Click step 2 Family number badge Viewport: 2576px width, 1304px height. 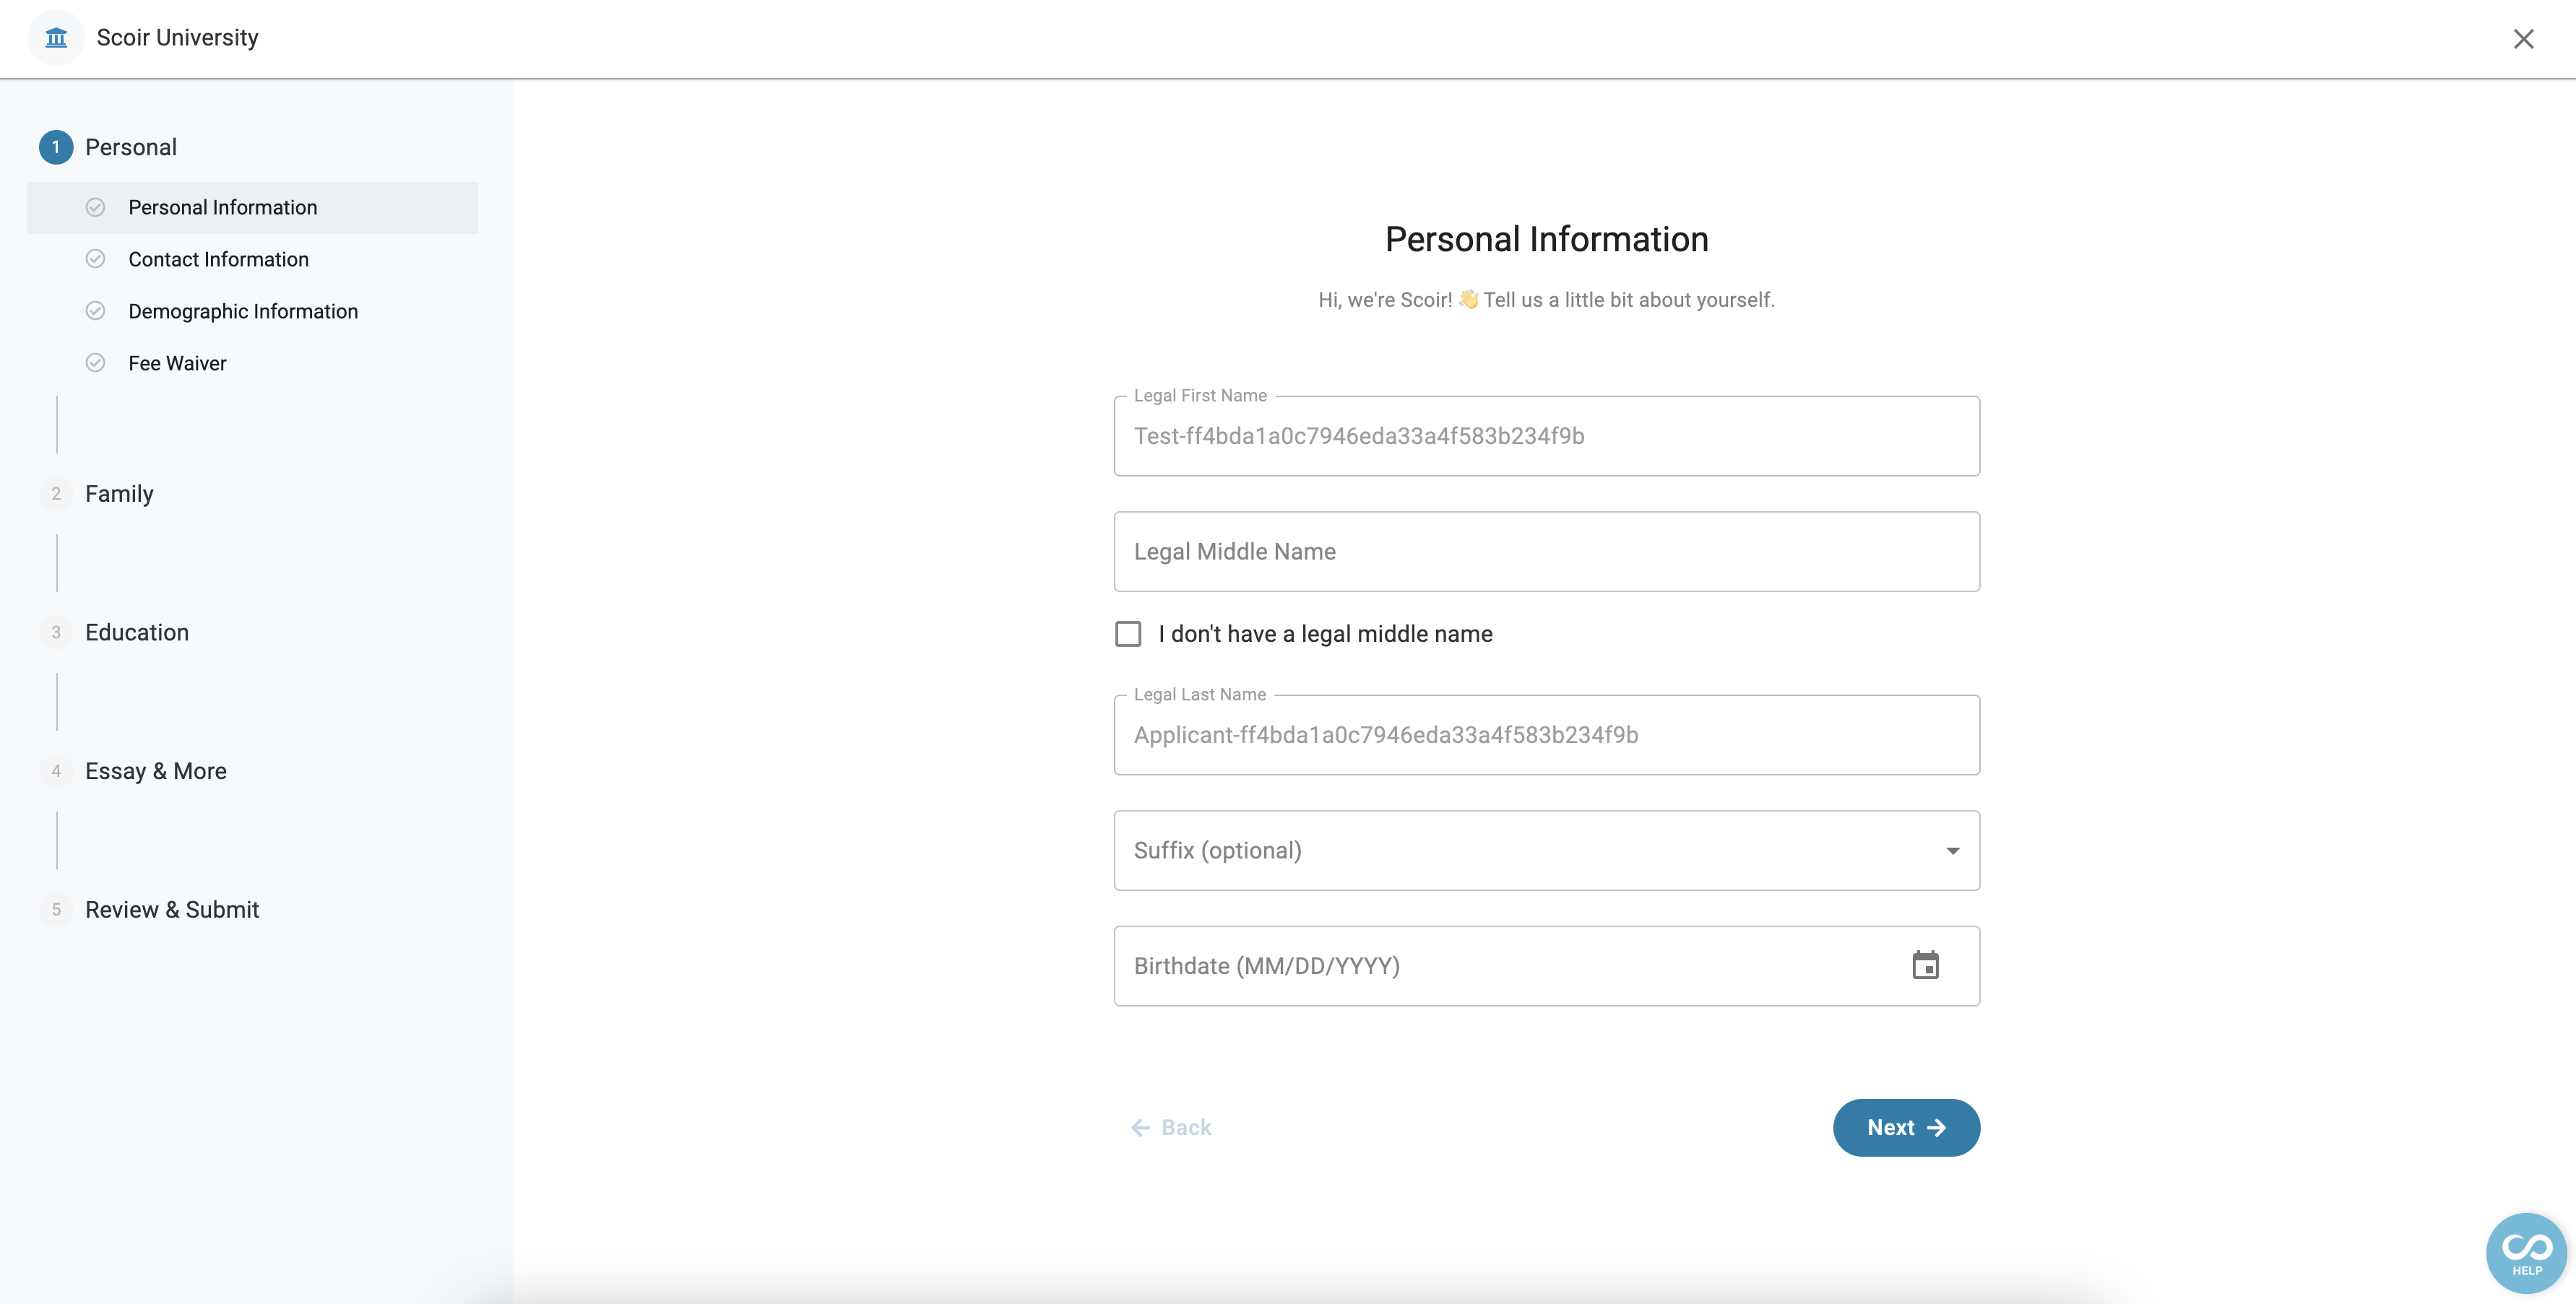[56, 494]
